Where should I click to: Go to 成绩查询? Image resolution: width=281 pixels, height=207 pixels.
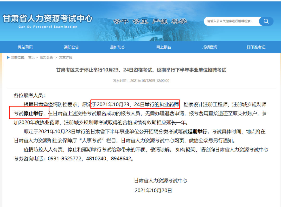point(210,47)
